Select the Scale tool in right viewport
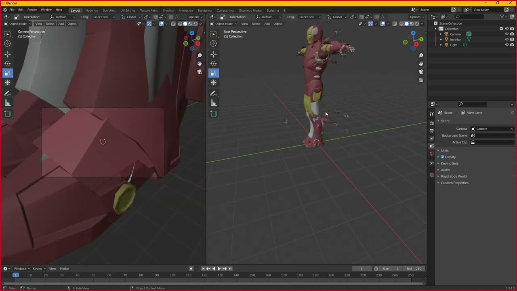Screen dimensions: 517x291 click(214, 73)
